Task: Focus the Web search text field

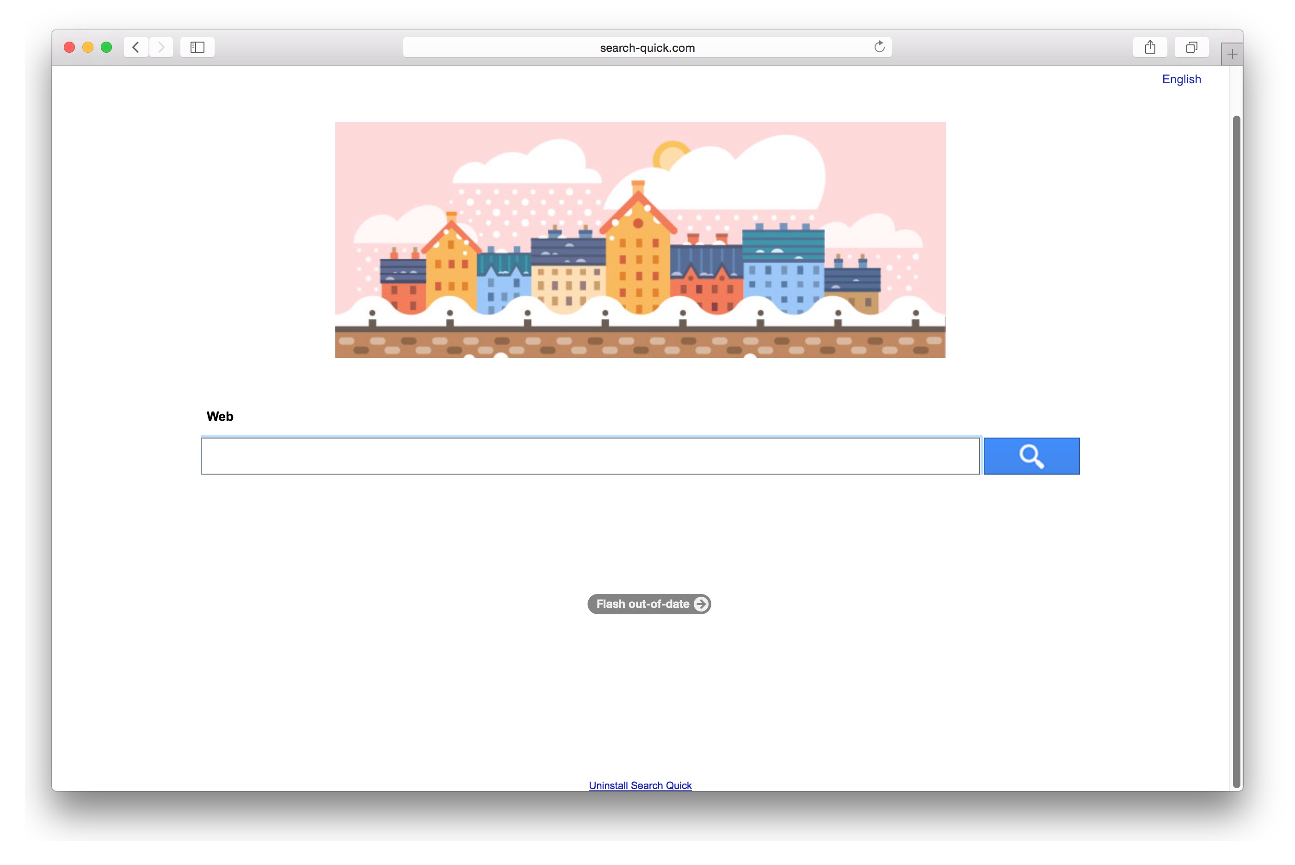Action: coord(590,456)
